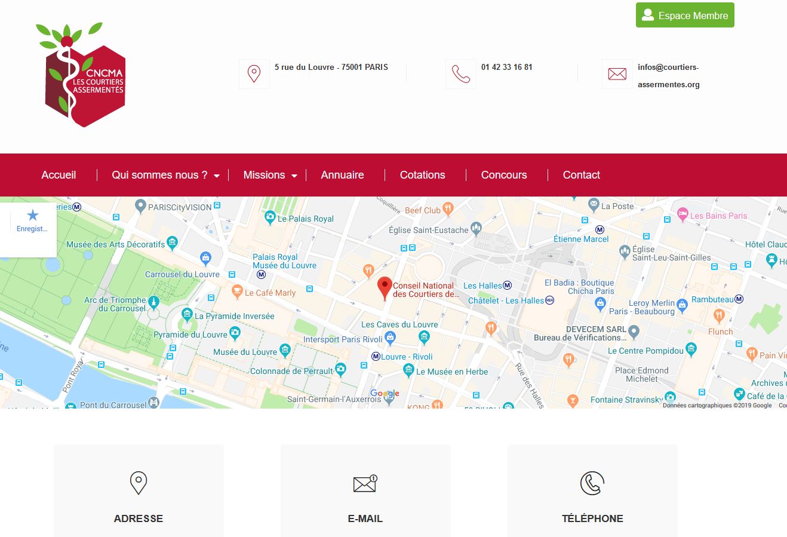The width and height of the screenshot is (787, 537).
Task: Click the Musée des Arts Décoratifs museum marker
Action: tap(173, 243)
